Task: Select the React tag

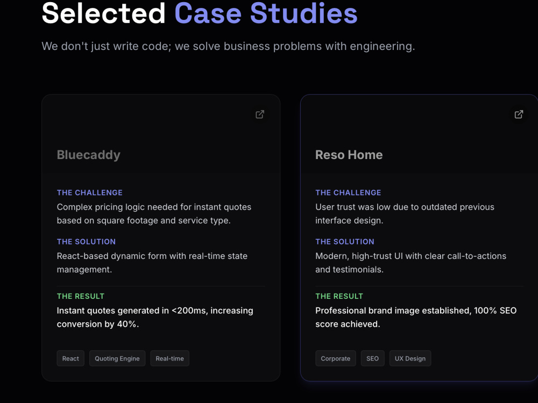Action: pyautogui.click(x=70, y=358)
